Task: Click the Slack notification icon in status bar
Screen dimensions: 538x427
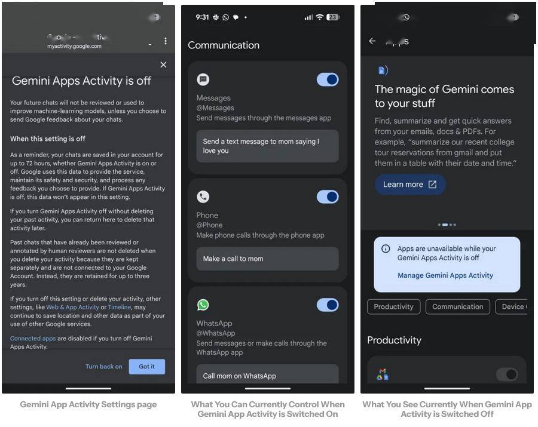Action: click(215, 17)
